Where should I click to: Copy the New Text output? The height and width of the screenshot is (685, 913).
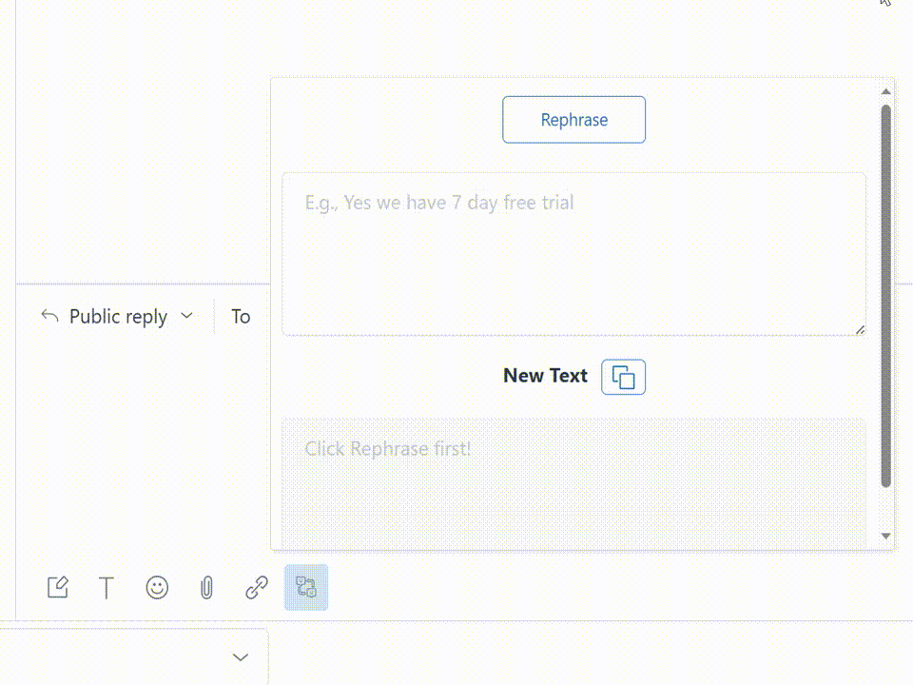[623, 377]
